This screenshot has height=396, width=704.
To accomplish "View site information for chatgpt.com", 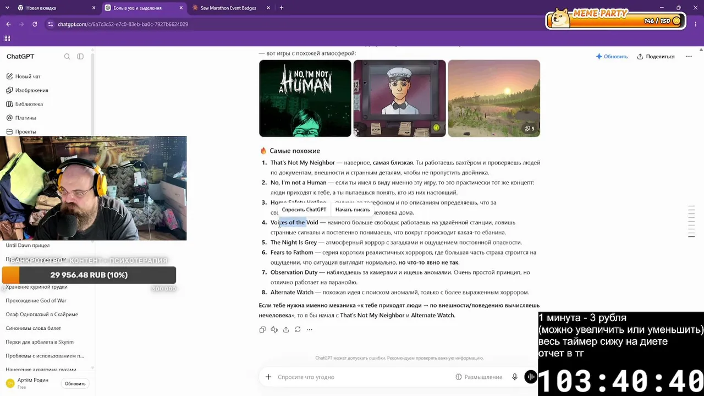I will pos(51,24).
